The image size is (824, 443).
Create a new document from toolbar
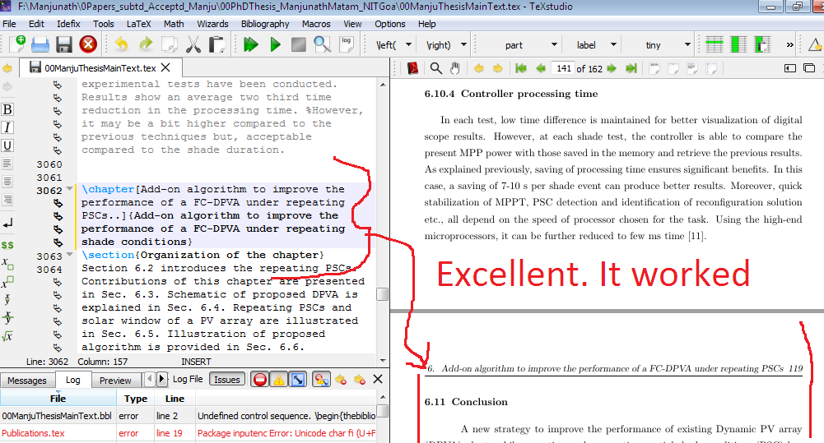point(16,44)
